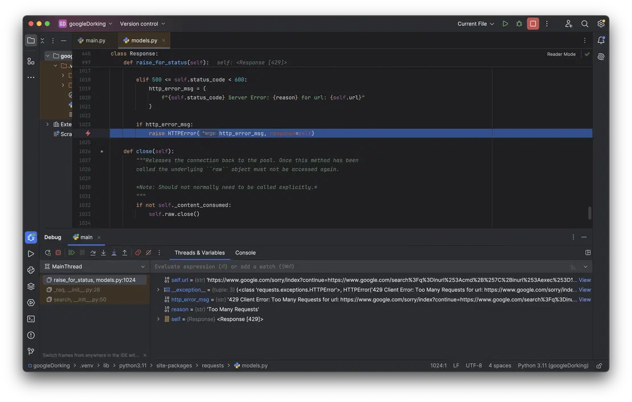Image resolution: width=632 pixels, height=402 pixels.
Task: Run Current File with green play icon
Action: tap(505, 24)
